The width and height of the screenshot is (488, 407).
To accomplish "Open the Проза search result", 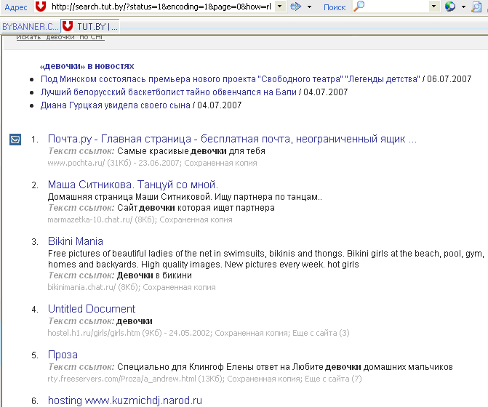I will click(x=63, y=355).
